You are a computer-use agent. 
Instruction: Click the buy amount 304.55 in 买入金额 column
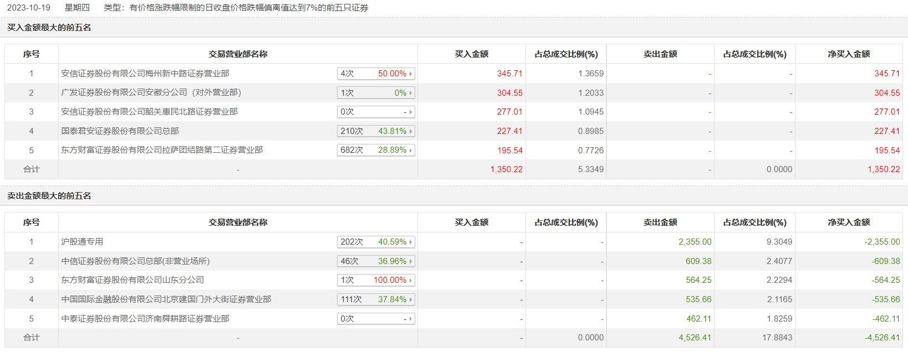coord(510,93)
